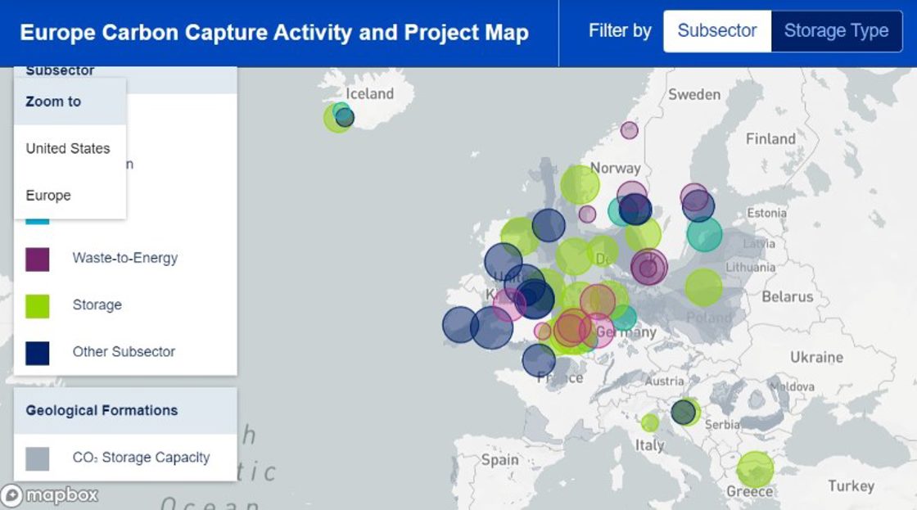Open the mapbox logo link

[x=50, y=495]
